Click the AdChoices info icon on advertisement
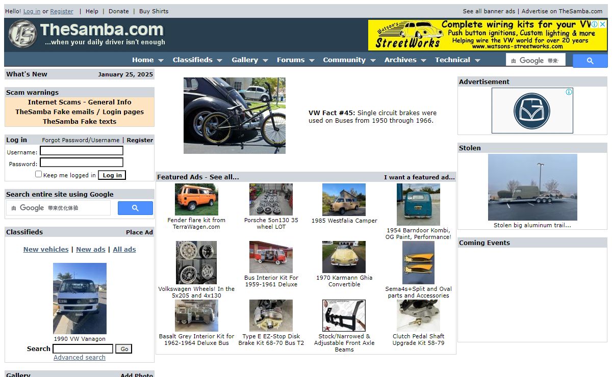The width and height of the screenshot is (612, 377). (x=569, y=92)
